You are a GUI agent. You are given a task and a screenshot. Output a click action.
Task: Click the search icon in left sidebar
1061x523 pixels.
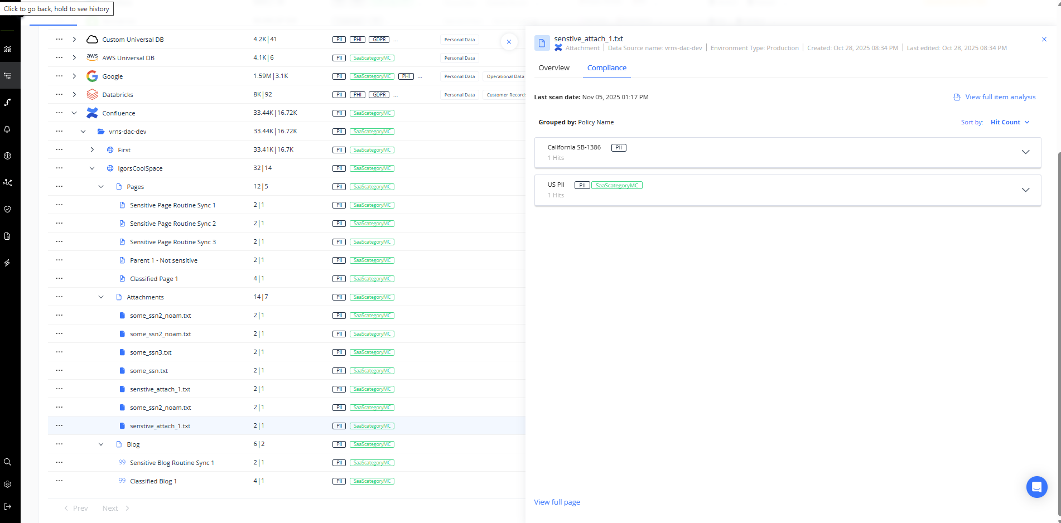8,462
